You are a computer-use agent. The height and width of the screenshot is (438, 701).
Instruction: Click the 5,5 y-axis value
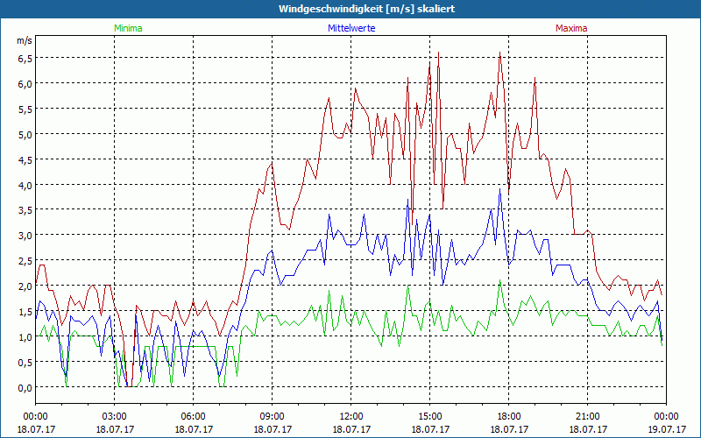click(25, 109)
